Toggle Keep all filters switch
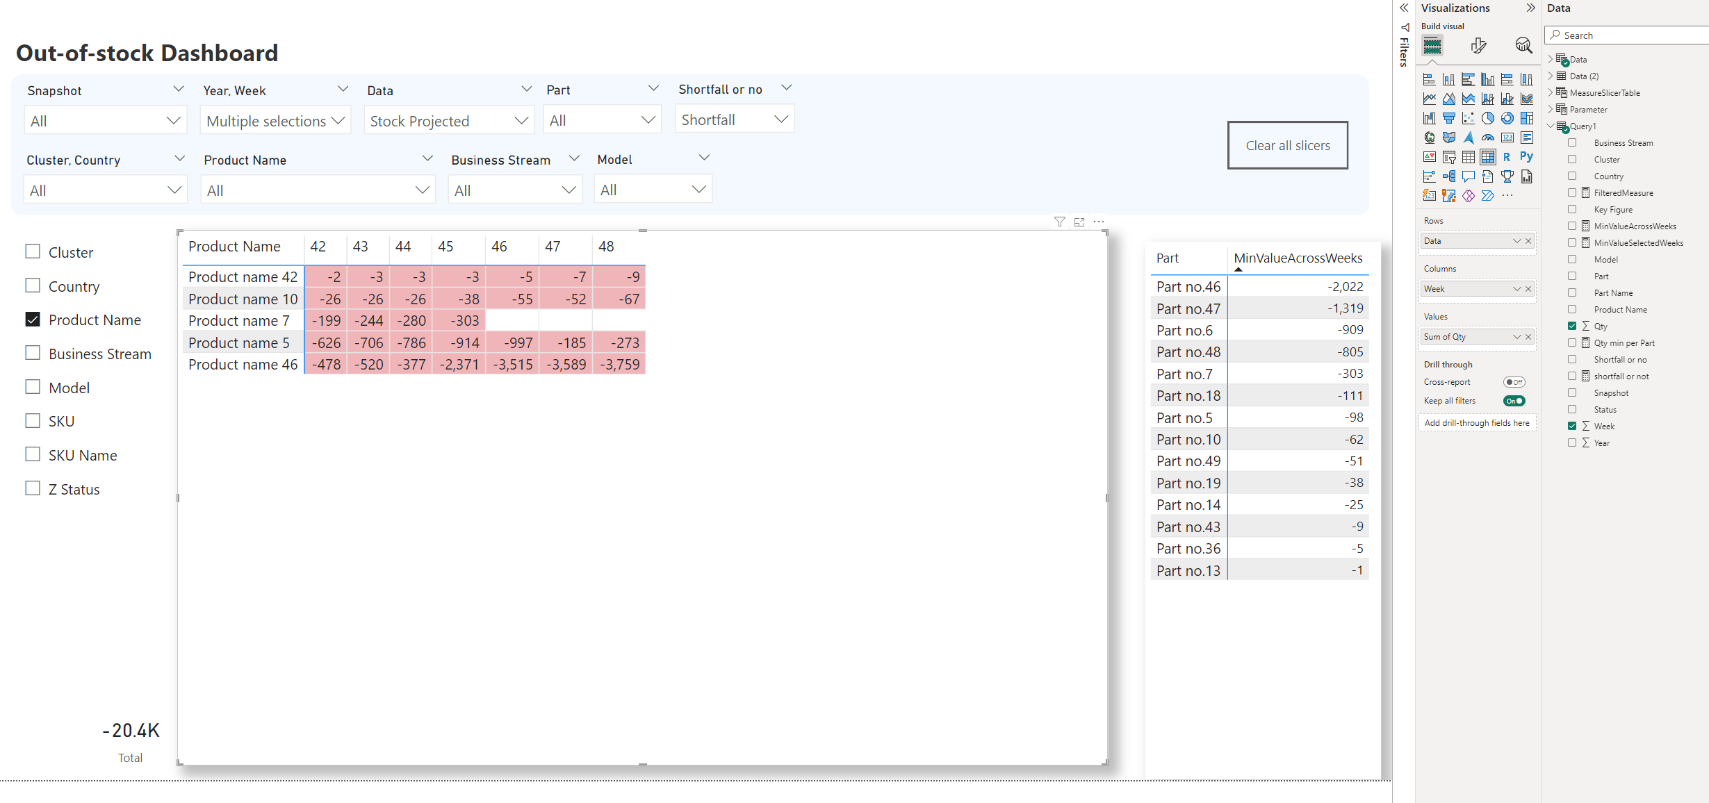 tap(1514, 401)
